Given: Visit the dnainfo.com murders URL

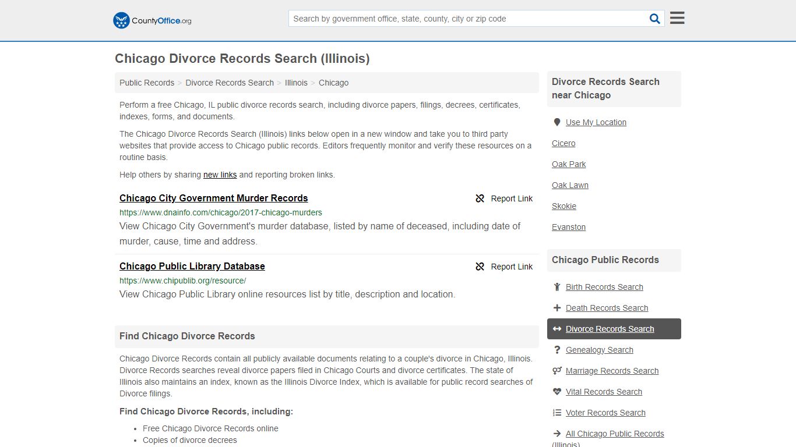Looking at the screenshot, I should pyautogui.click(x=221, y=212).
